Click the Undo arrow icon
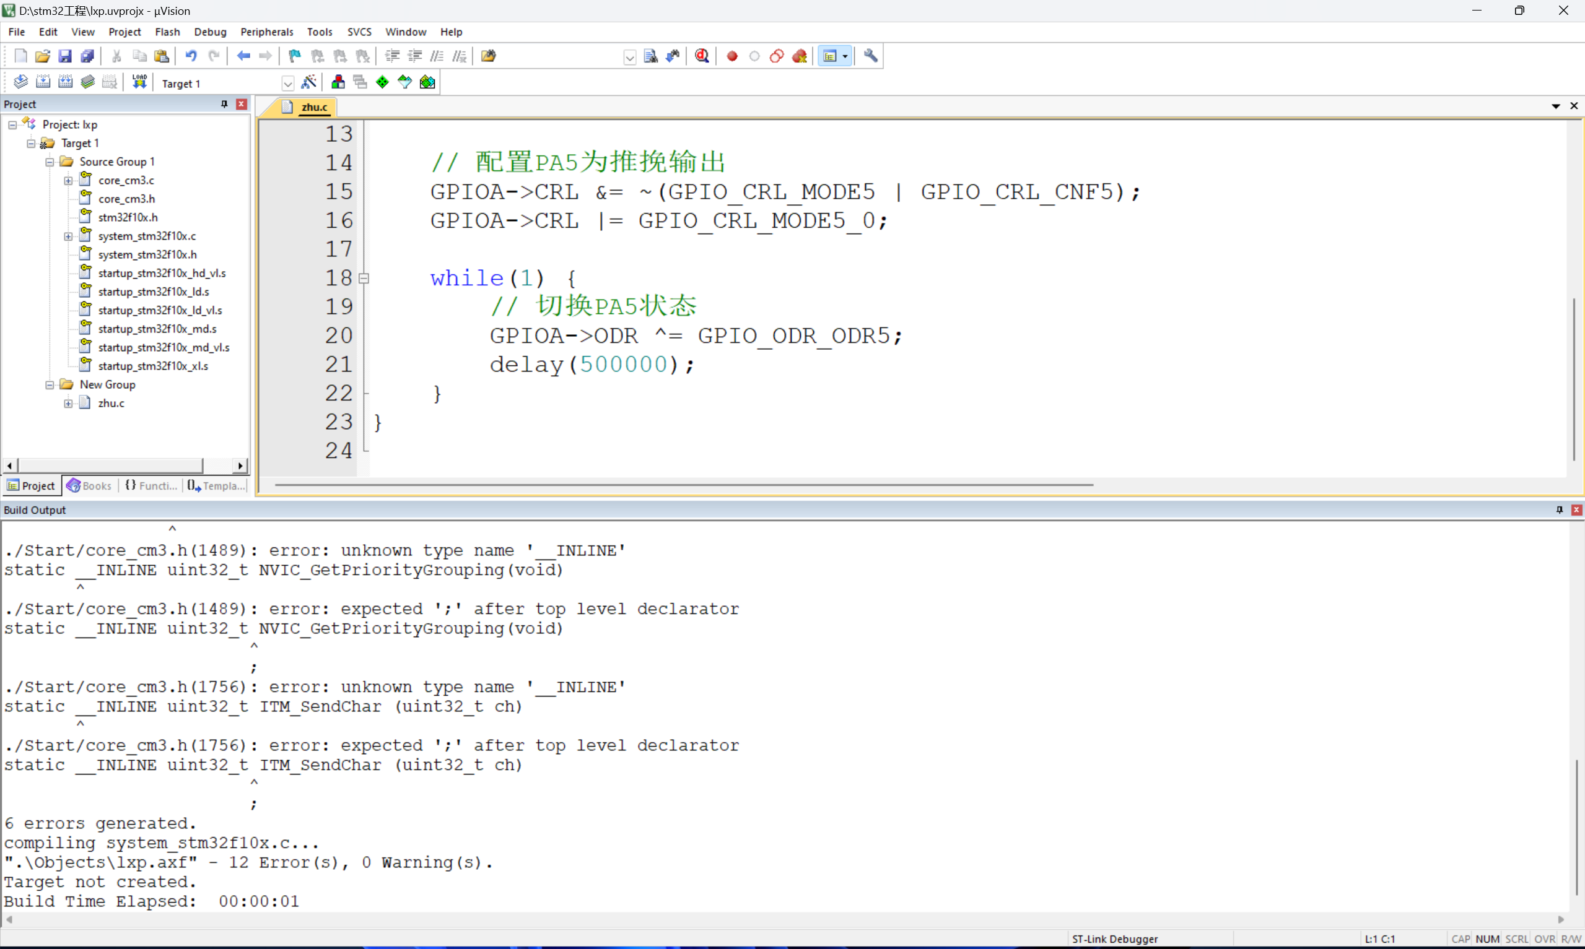 click(191, 56)
